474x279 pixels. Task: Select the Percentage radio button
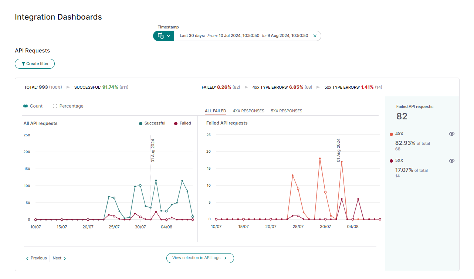pyautogui.click(x=55, y=106)
